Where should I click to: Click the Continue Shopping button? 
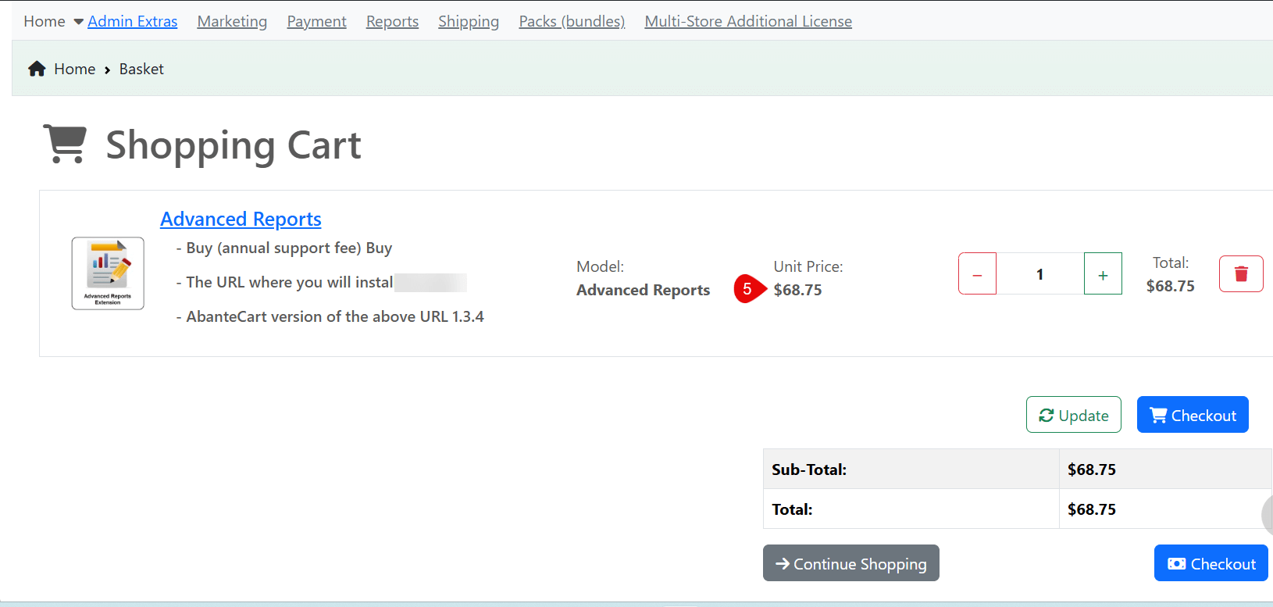pos(850,563)
